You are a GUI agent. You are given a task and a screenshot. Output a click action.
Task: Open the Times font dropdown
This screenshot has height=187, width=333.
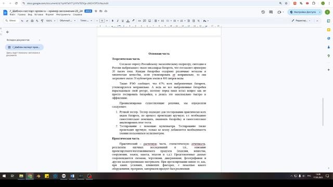click(x=86, y=21)
